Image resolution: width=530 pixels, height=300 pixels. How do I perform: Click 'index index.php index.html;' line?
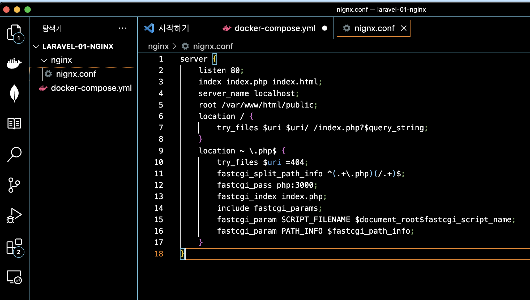click(260, 82)
